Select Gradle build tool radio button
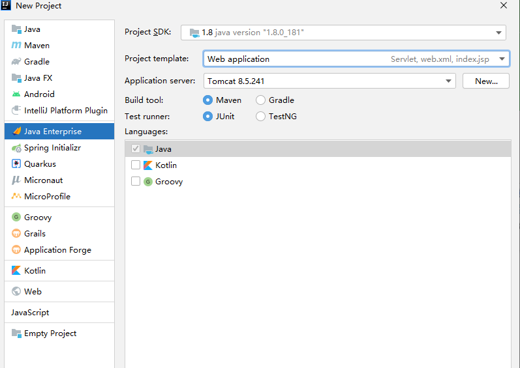520x368 pixels. coord(261,100)
